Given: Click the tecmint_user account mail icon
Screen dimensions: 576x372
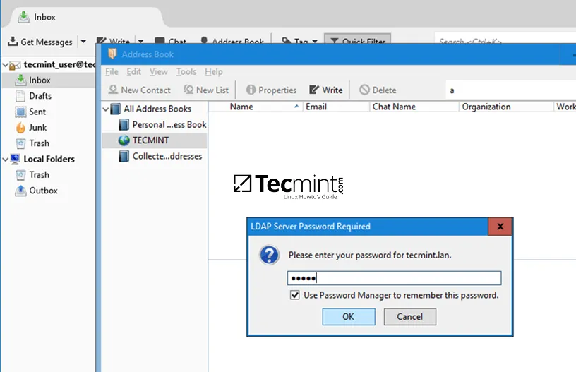Looking at the screenshot, I should [x=15, y=66].
